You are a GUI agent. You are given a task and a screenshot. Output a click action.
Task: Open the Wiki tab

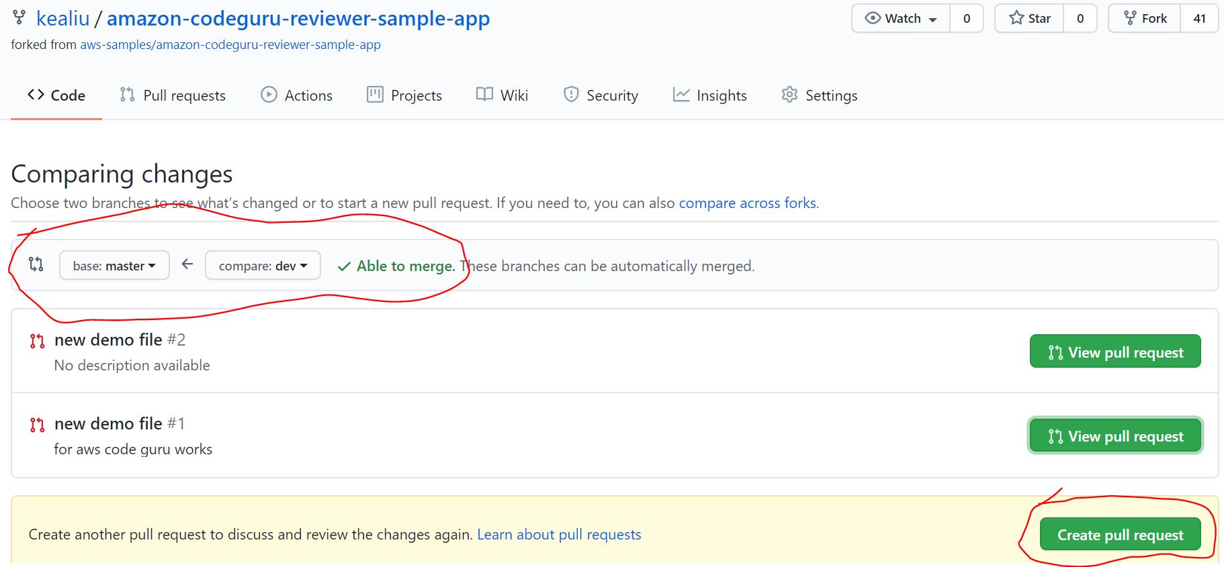point(502,95)
